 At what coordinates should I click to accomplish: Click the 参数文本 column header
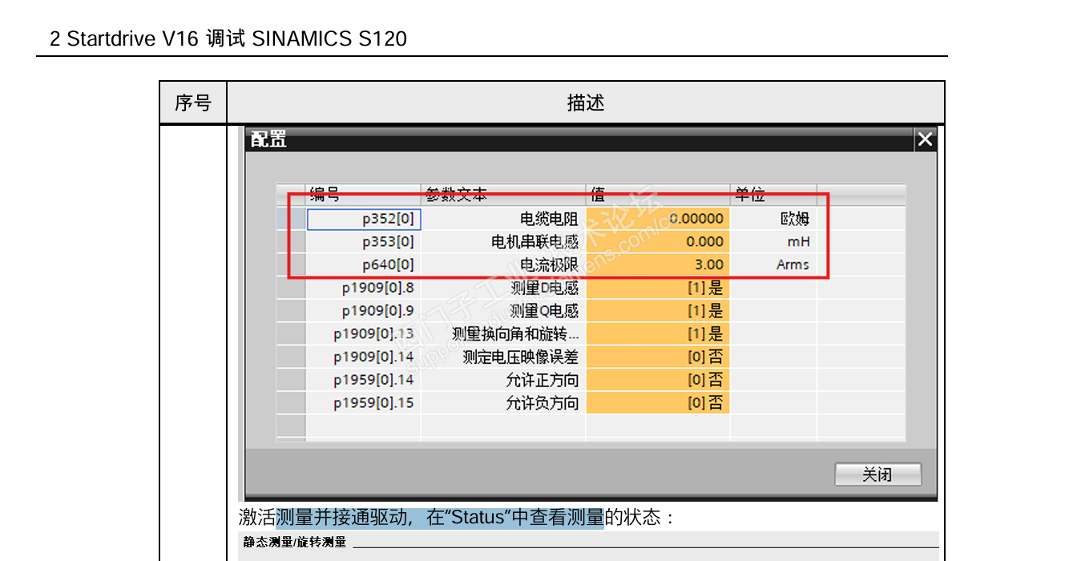[503, 195]
